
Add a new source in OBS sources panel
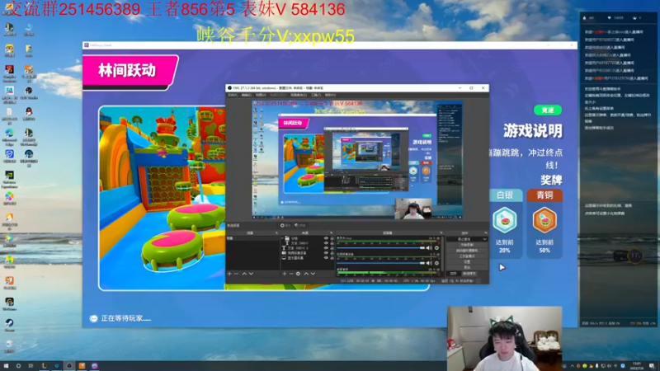[284, 274]
